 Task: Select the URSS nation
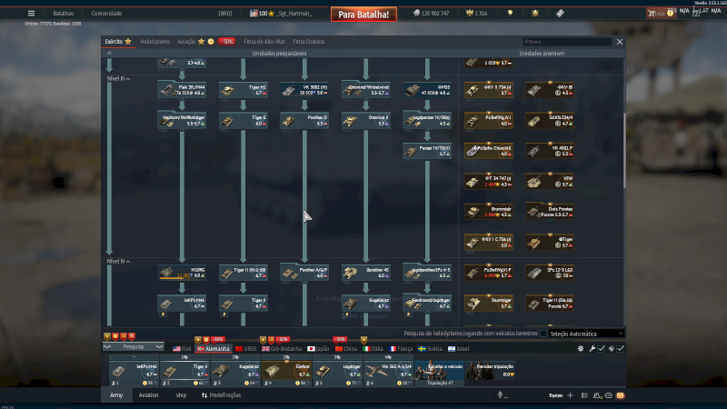[x=245, y=349]
